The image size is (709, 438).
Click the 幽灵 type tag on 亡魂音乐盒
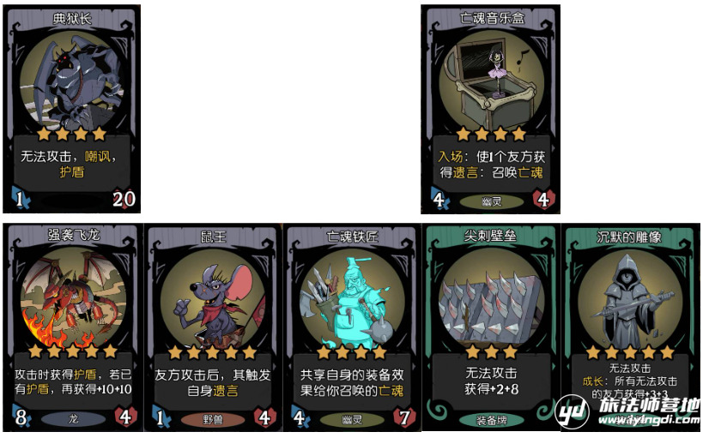pos(492,201)
